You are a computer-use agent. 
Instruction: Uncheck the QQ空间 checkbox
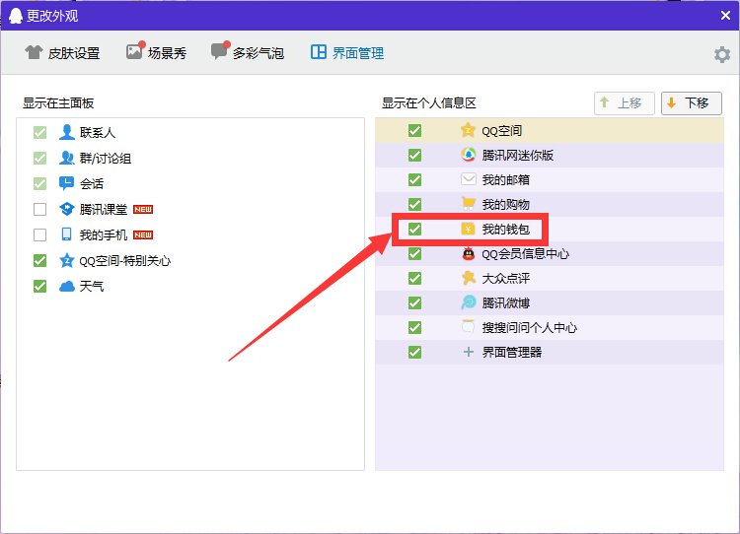pyautogui.click(x=414, y=130)
